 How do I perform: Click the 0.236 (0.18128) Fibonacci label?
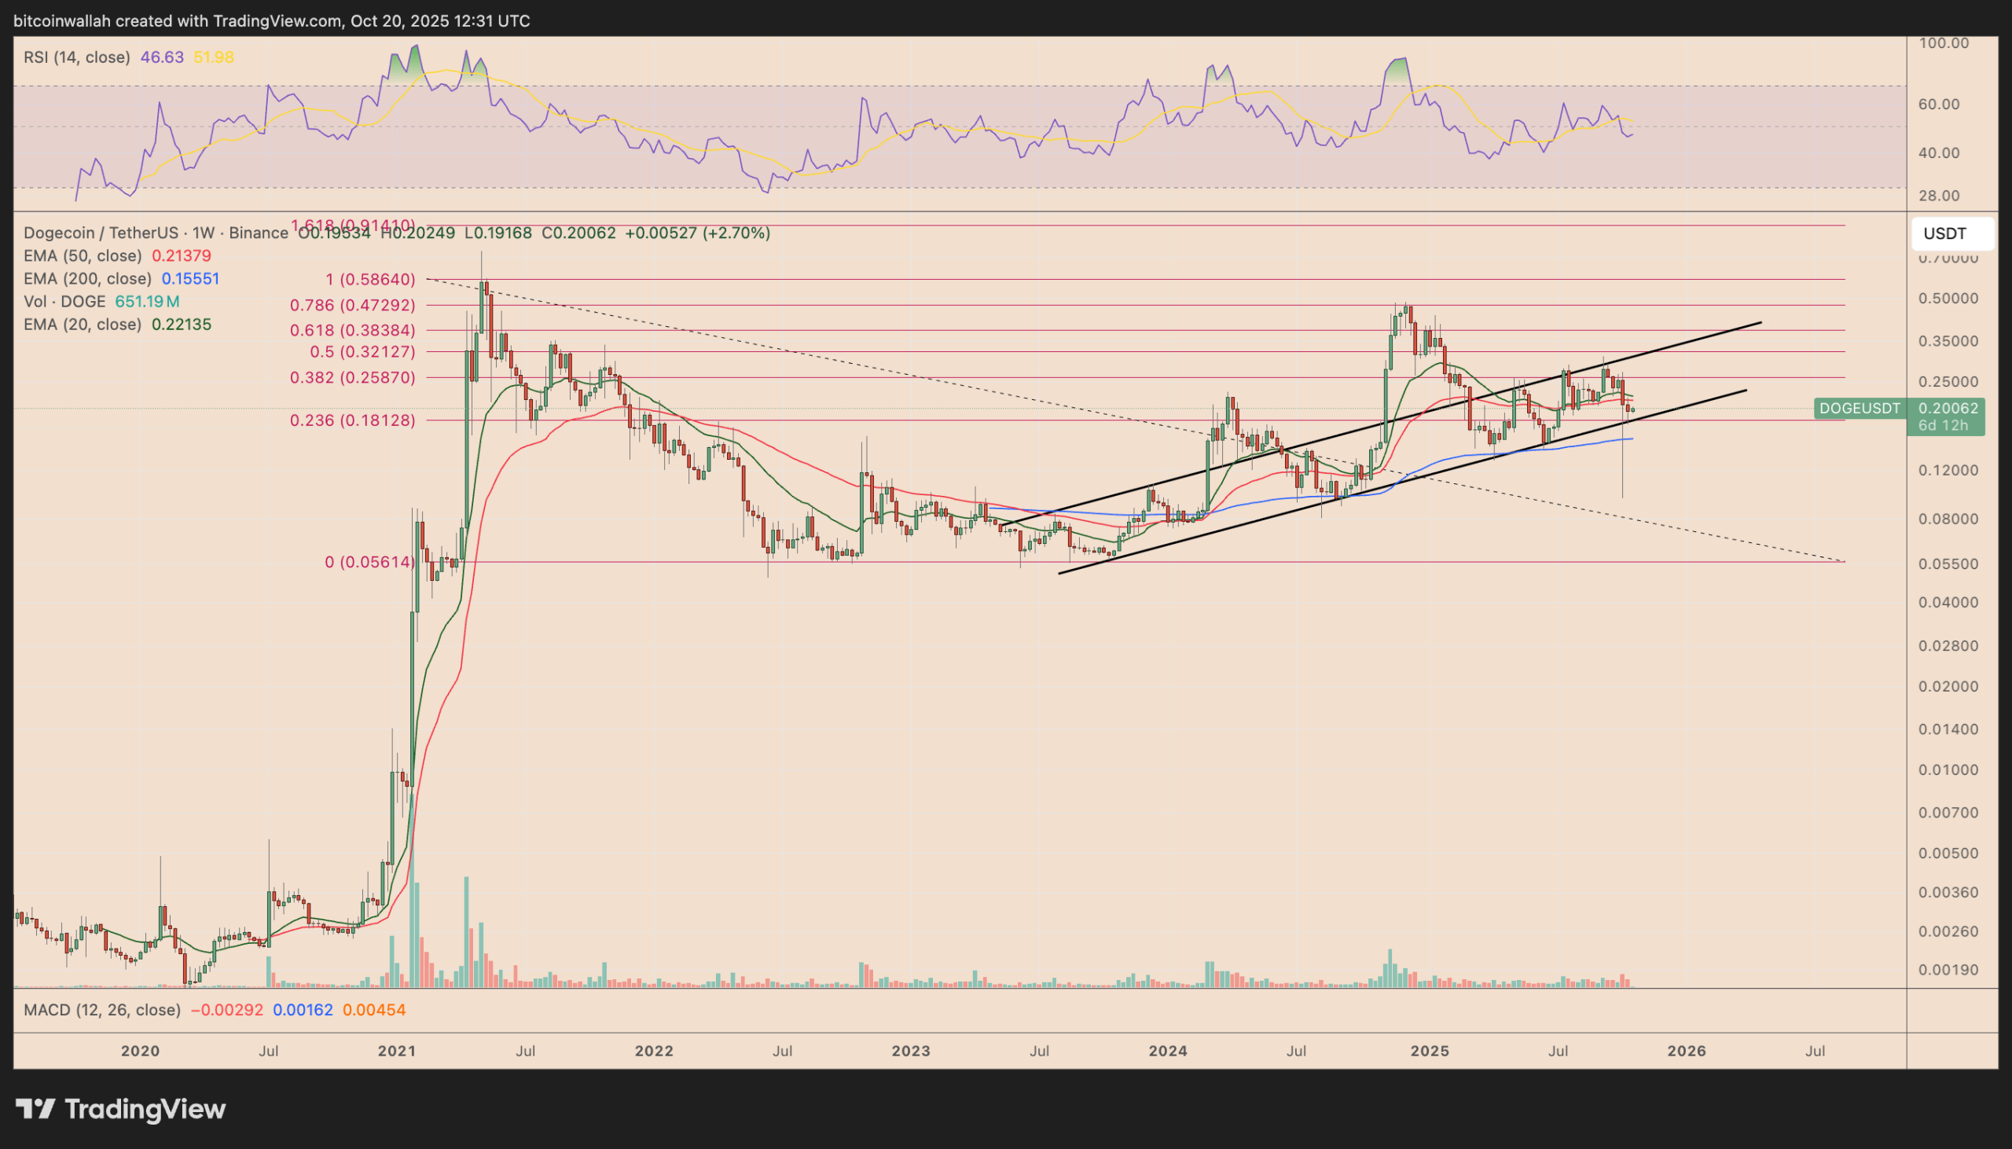(352, 420)
